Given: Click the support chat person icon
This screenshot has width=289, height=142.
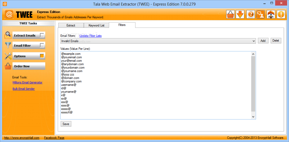Looking at the screenshot, I should 261,14.
